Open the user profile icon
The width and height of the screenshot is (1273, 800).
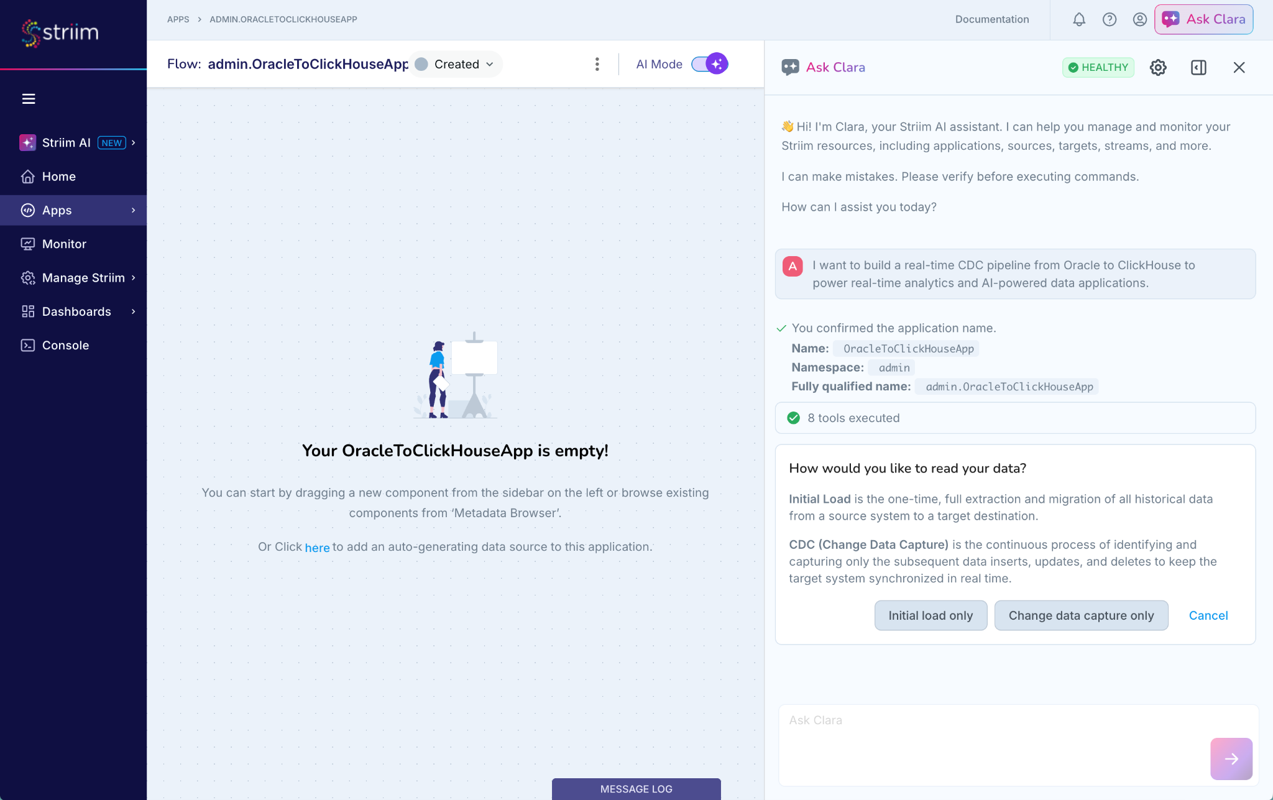click(x=1140, y=19)
